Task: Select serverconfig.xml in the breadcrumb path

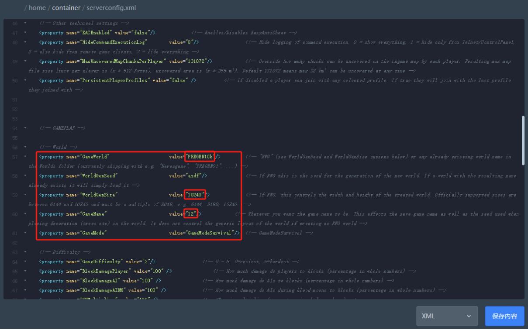Action: [111, 8]
